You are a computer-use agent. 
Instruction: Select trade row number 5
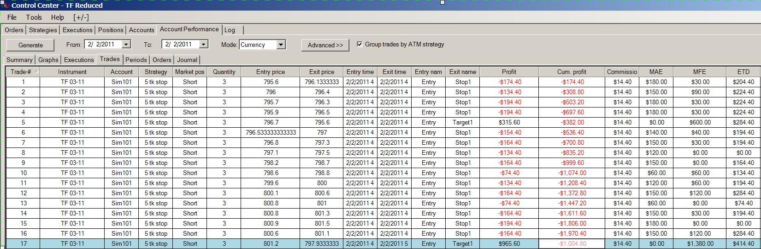point(23,122)
